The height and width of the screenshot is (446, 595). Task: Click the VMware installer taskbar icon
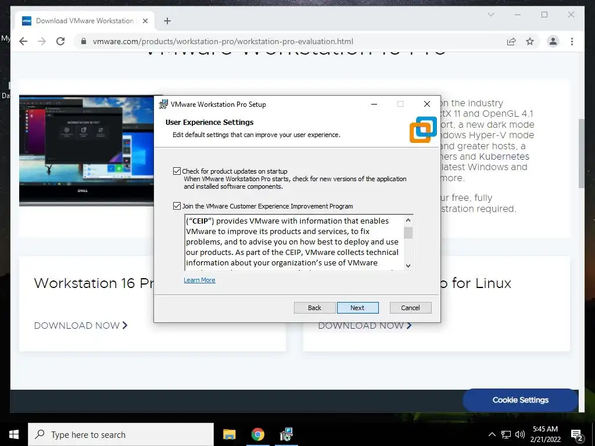pyautogui.click(x=286, y=434)
